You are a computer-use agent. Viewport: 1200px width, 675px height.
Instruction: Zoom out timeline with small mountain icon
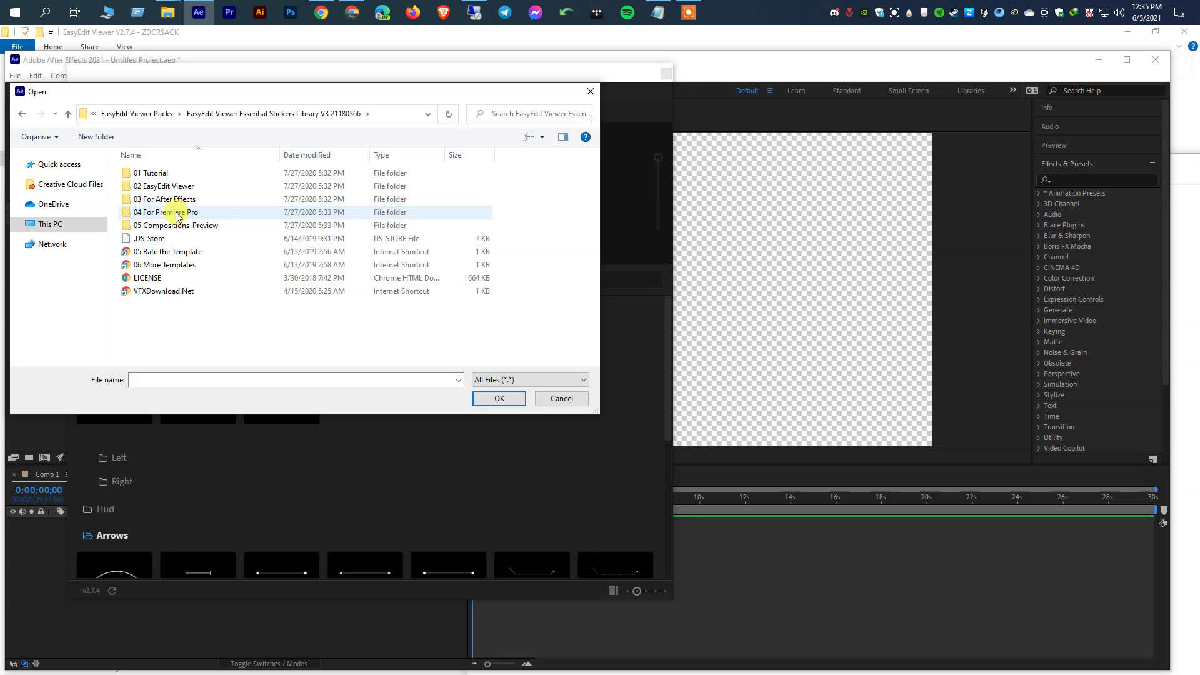[x=474, y=664]
